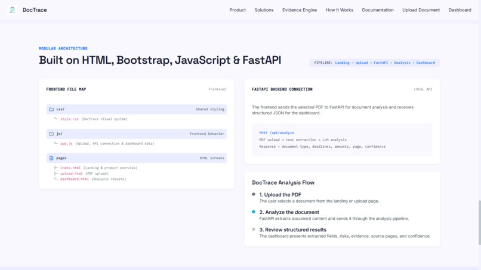Open the Dashboard nav link
The width and height of the screenshot is (481, 270).
click(460, 10)
